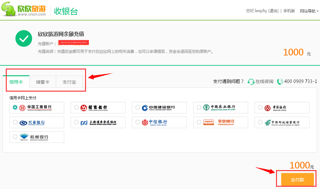Click the 收银台 page title
Screen dimensions: 320x189
[x=66, y=11]
